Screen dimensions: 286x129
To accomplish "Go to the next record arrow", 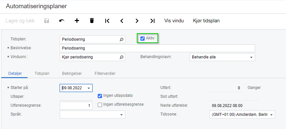I will point(137,21).
